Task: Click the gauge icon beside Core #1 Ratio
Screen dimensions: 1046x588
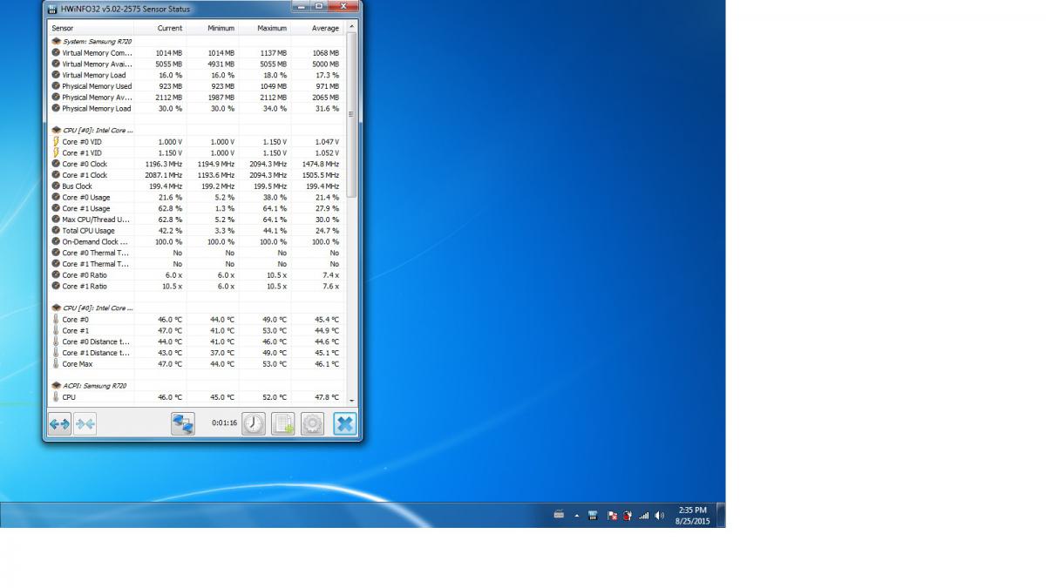Action: [x=56, y=287]
